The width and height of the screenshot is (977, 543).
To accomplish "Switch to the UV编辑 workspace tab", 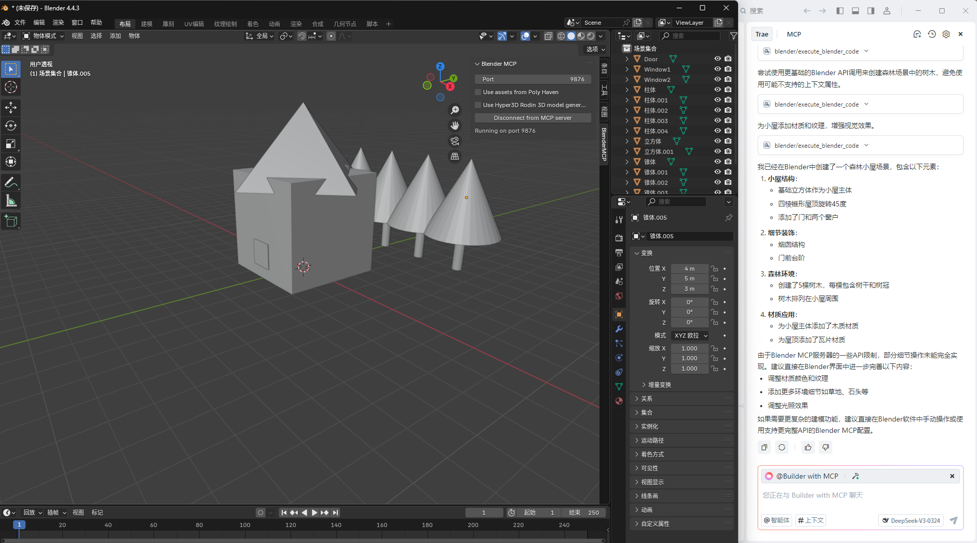I will tap(194, 24).
